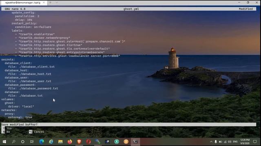Select the rajasekhar@demomanager terminal tab
This screenshot has height=146, width=261.
tap(22, 3)
